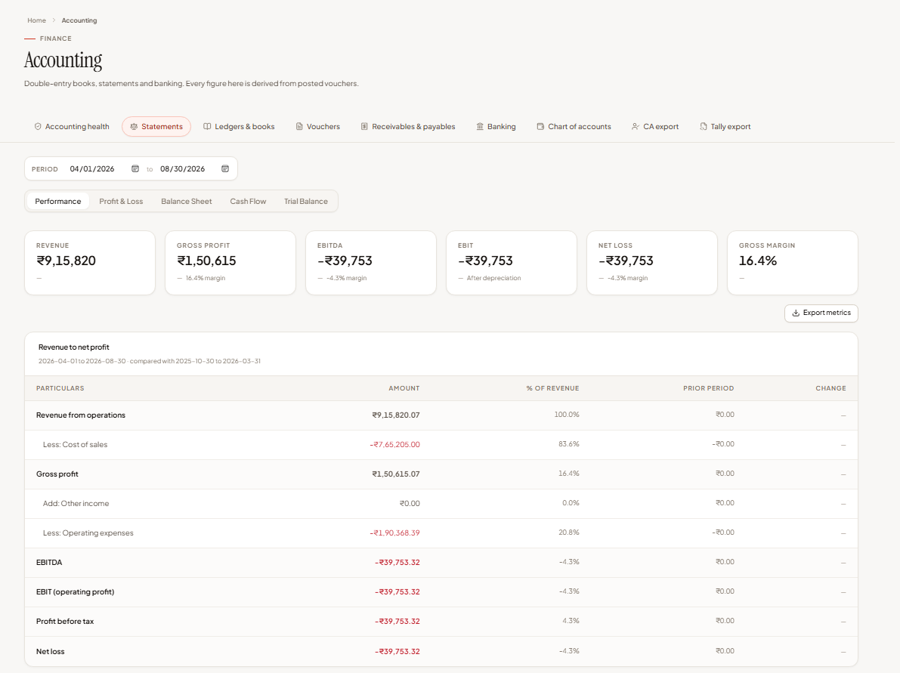
Task: Click the scales icon on Statements tab
Action: point(134,126)
